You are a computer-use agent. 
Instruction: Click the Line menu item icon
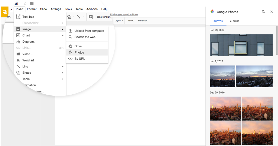(18, 66)
